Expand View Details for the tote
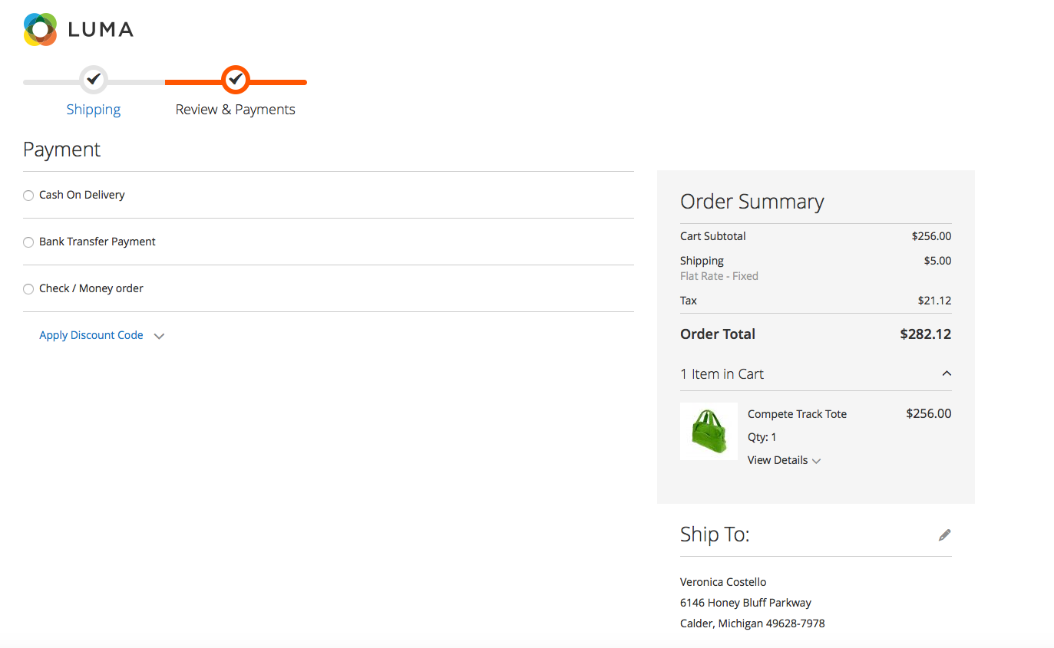 [x=778, y=460]
